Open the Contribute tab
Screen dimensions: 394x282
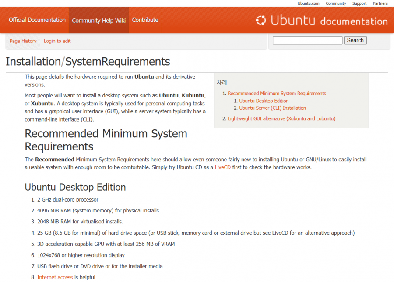pos(145,20)
